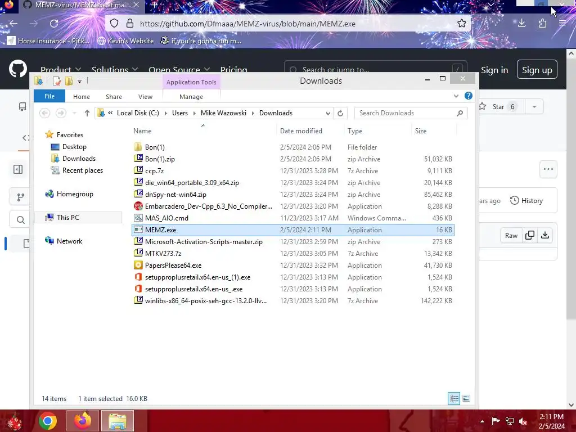Bookmark this page with the star
Viewport: 576px width, 432px height.
point(462,24)
